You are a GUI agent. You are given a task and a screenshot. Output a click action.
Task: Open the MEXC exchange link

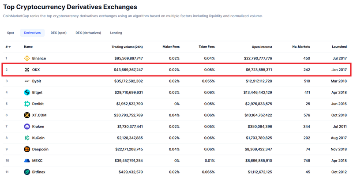(x=37, y=161)
